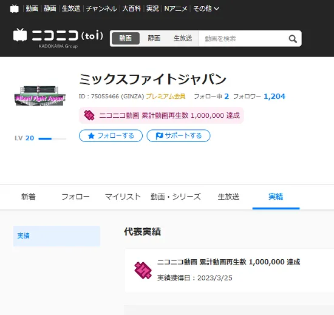The width and height of the screenshot is (334, 315).
Task: Open 動画 in the top navigation bar
Action: (x=32, y=8)
